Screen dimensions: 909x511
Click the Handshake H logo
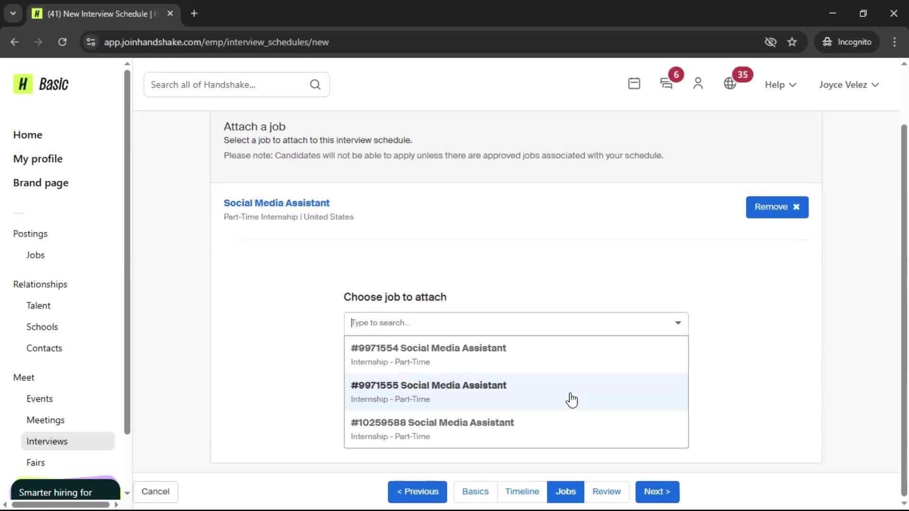[x=23, y=84]
